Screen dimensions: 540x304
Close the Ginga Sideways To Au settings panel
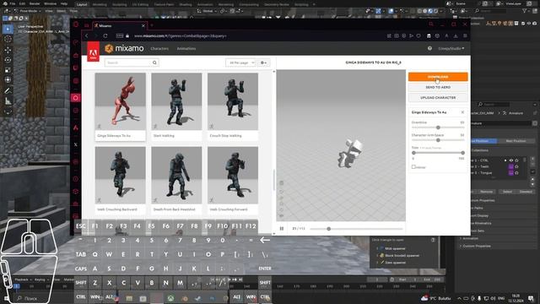click(462, 112)
